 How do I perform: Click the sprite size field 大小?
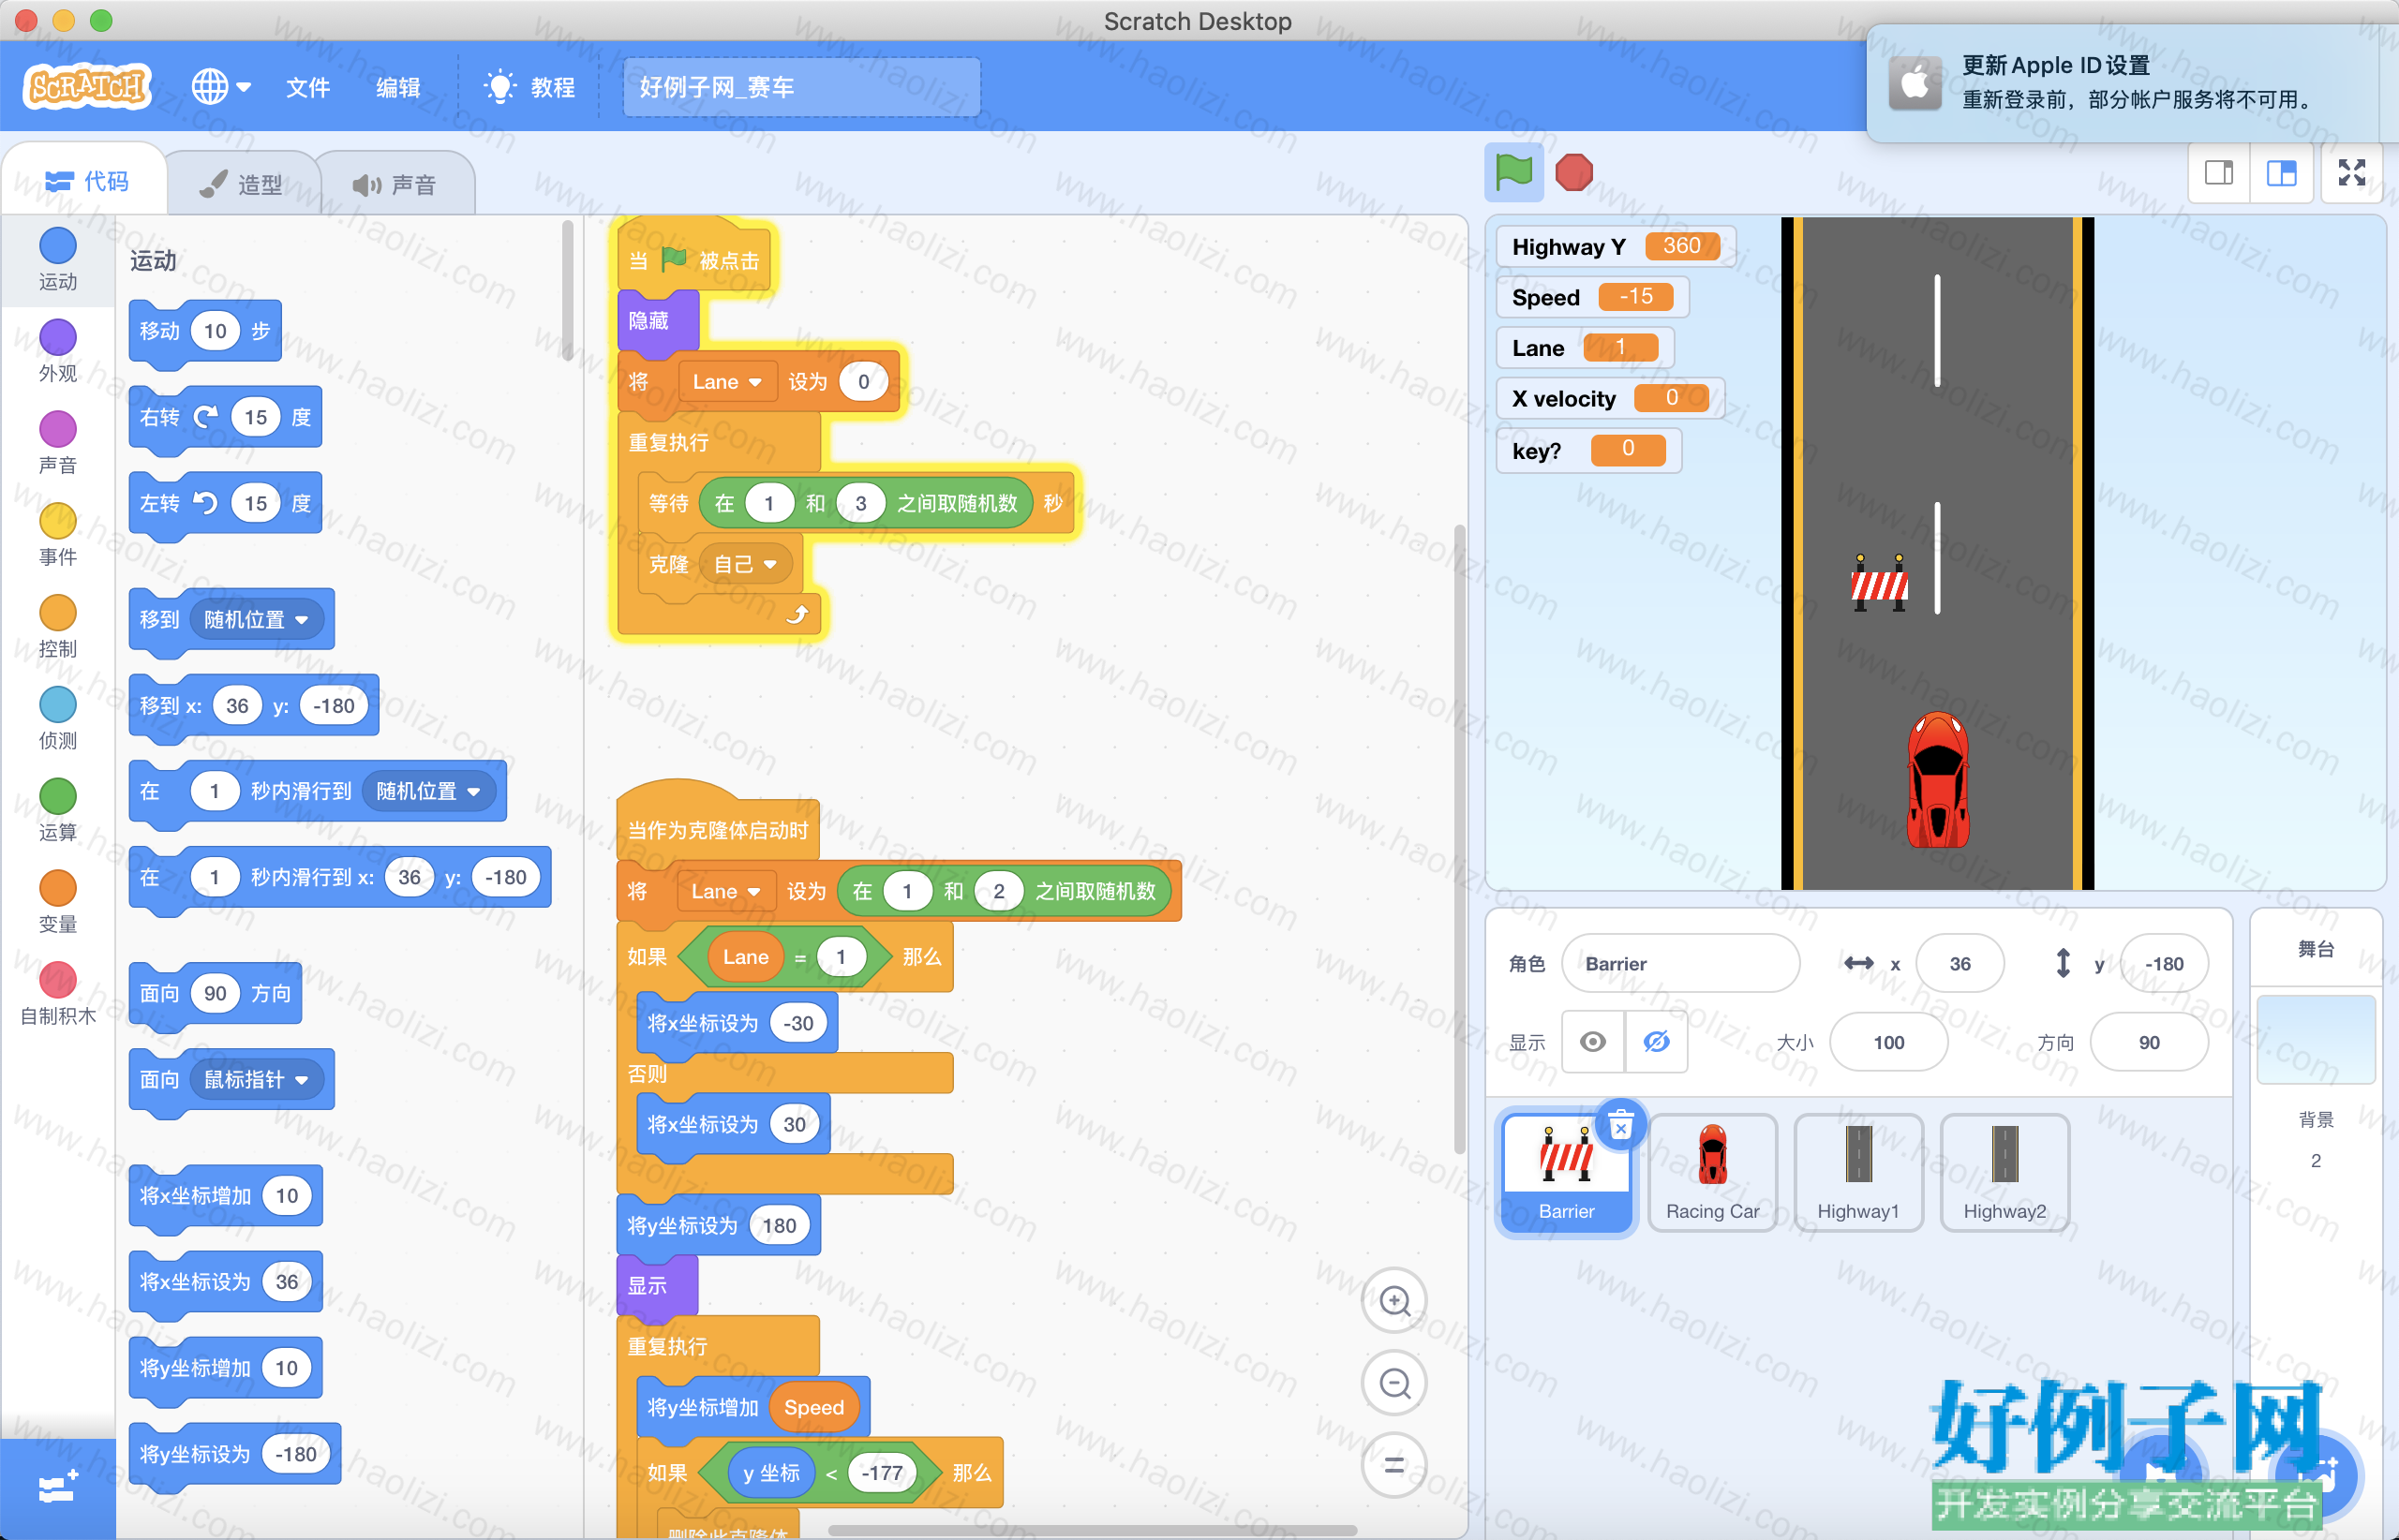(1889, 1043)
